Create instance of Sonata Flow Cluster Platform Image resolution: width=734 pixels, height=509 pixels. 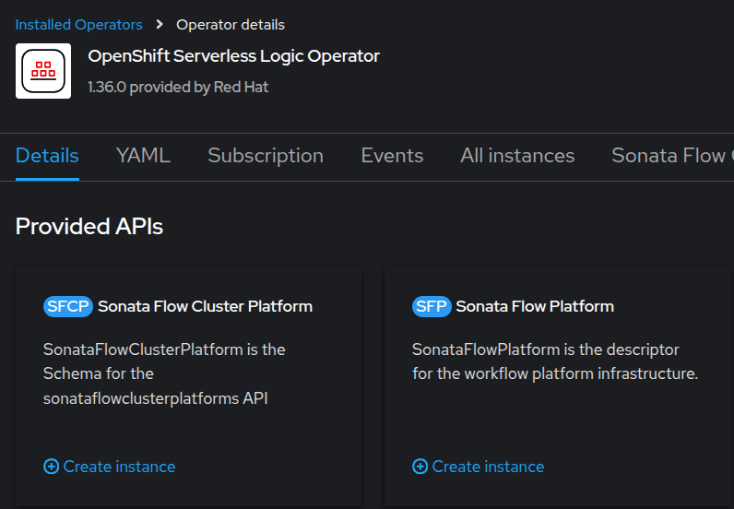[x=119, y=467]
